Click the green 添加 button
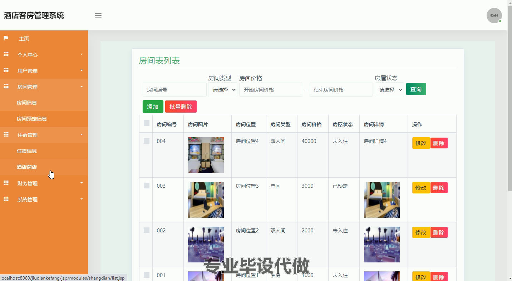Image resolution: width=512 pixels, height=281 pixels. tap(153, 107)
